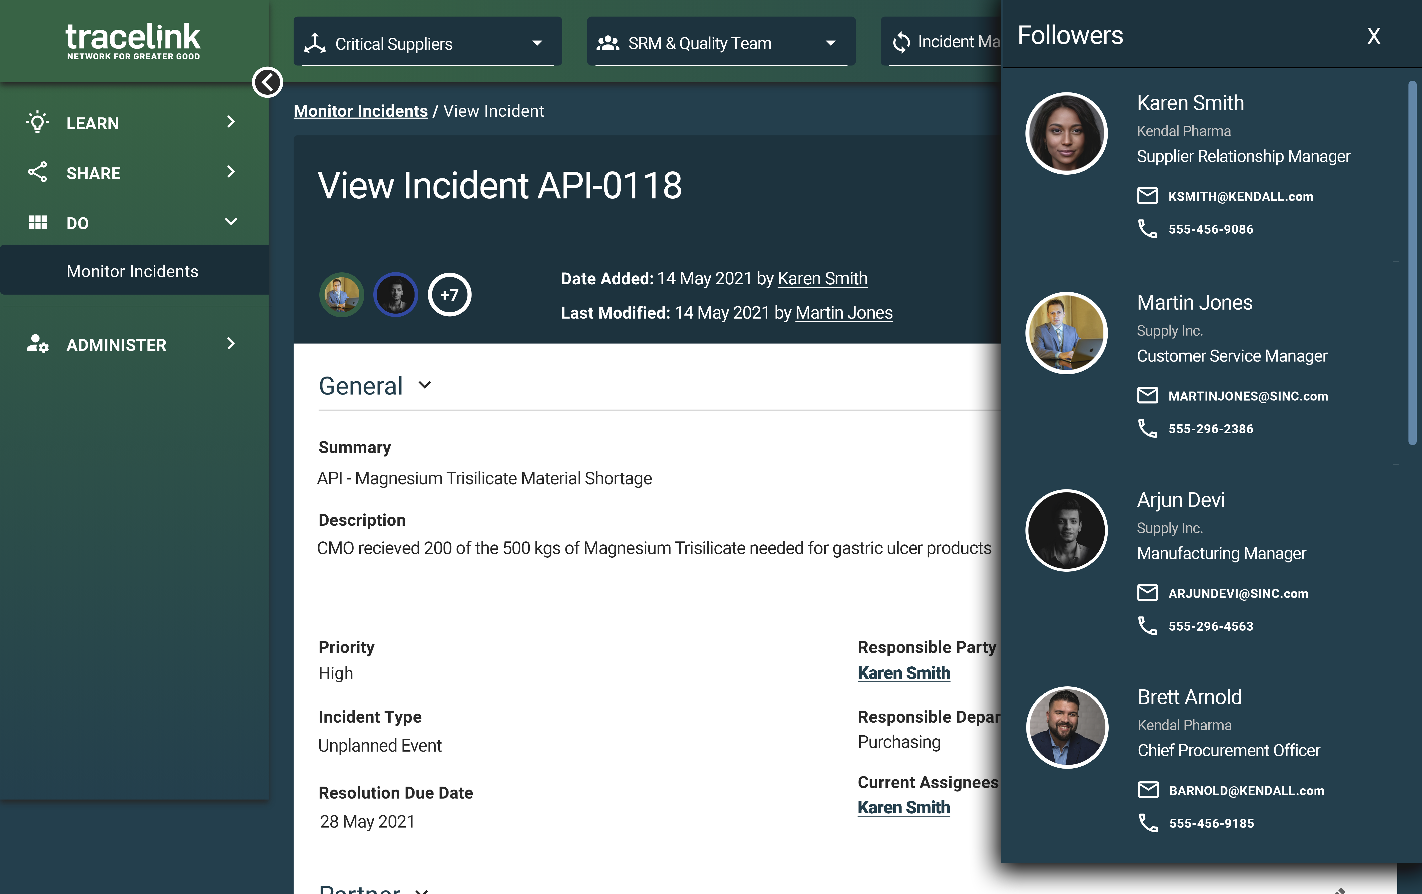Click phone number 555-456-9086

[1211, 229]
